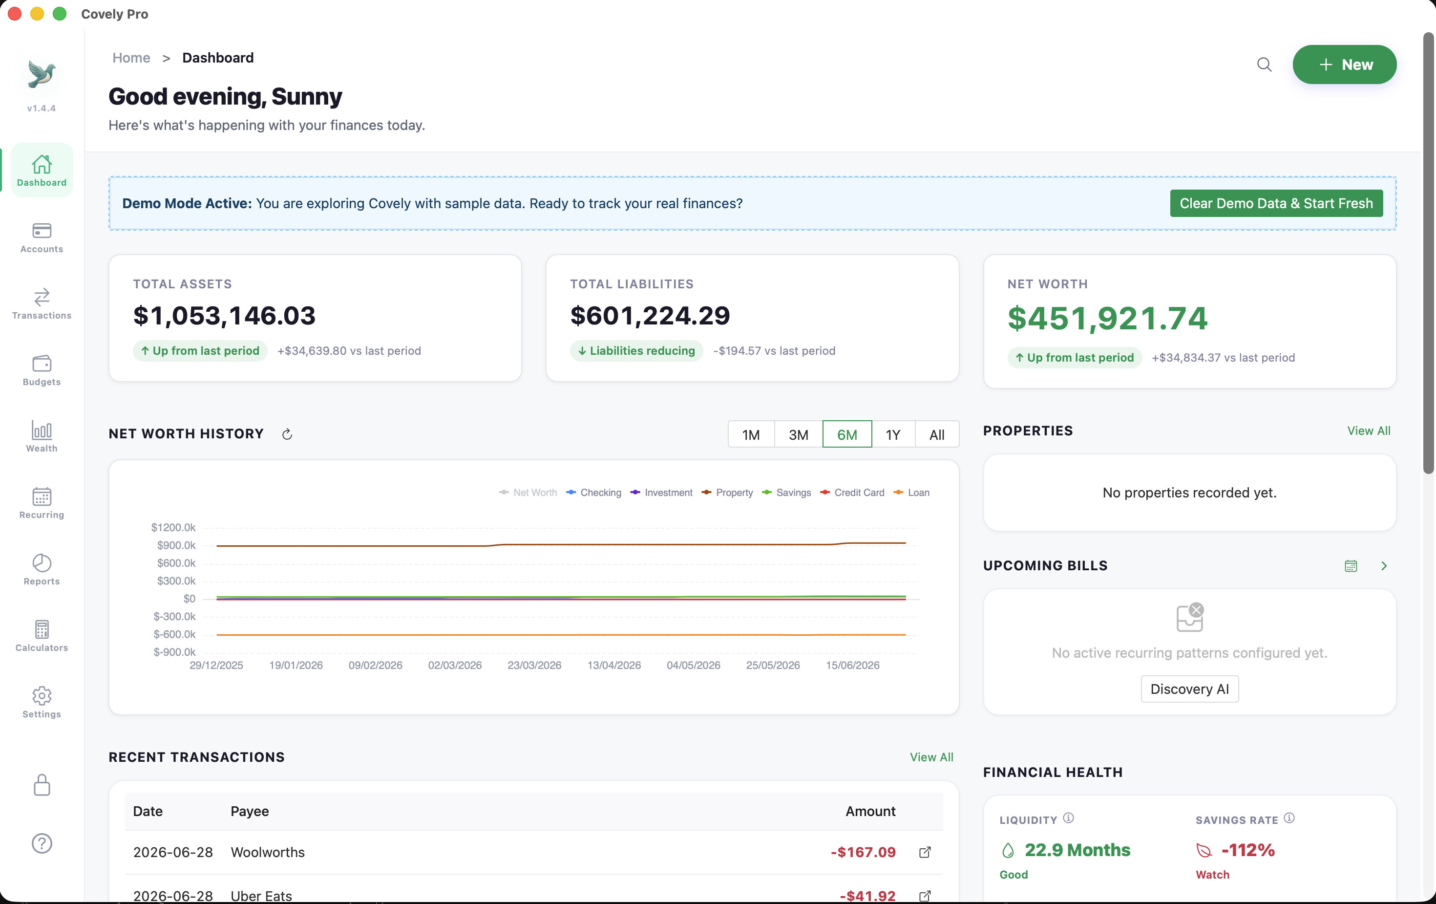
Task: Open the Reports sidebar item
Action: (42, 569)
